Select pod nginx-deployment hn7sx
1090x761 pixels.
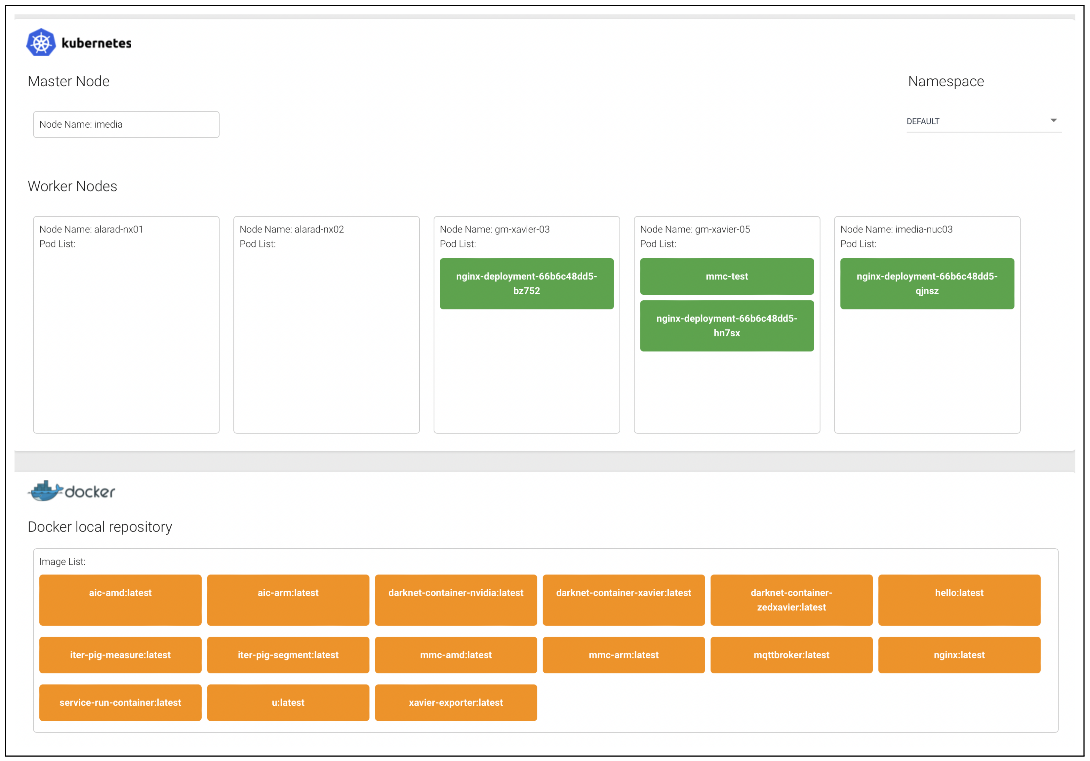pos(726,326)
